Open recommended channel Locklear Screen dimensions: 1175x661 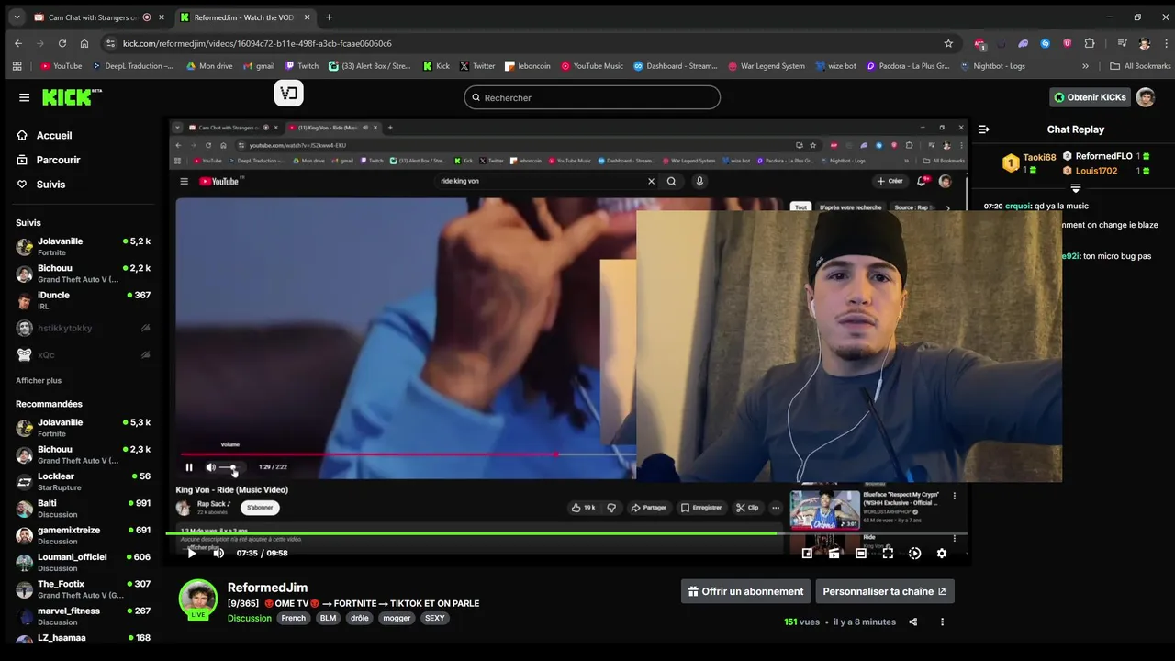point(83,481)
